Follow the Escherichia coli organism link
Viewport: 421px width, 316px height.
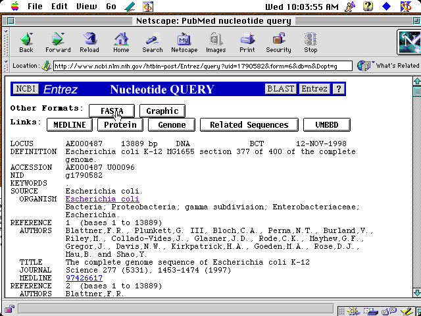click(102, 199)
